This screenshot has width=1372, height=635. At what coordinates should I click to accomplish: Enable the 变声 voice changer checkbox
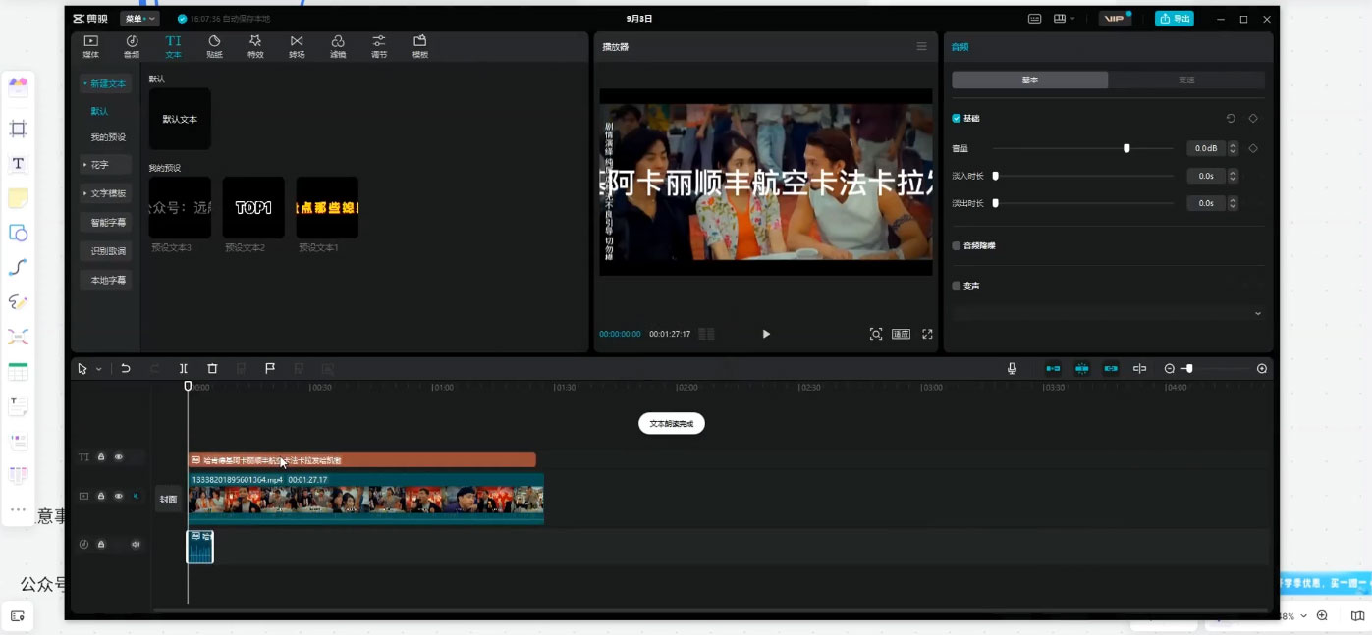[x=957, y=286]
